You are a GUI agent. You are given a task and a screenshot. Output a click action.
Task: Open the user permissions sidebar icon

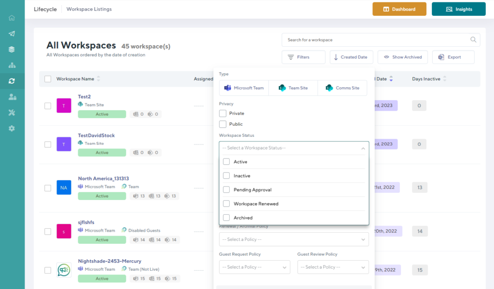(x=12, y=97)
